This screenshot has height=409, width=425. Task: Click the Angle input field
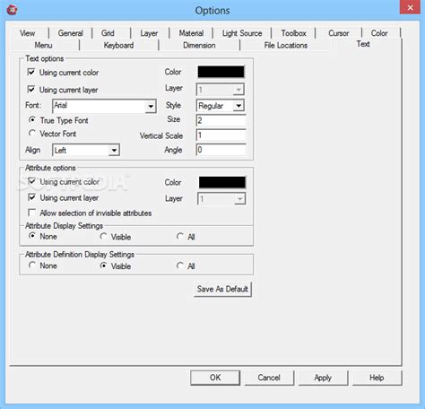pos(221,150)
